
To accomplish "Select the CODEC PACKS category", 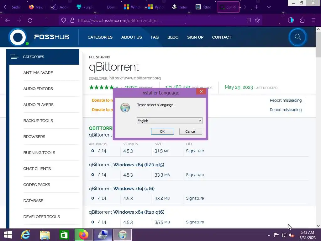I will pyautogui.click(x=37, y=185).
